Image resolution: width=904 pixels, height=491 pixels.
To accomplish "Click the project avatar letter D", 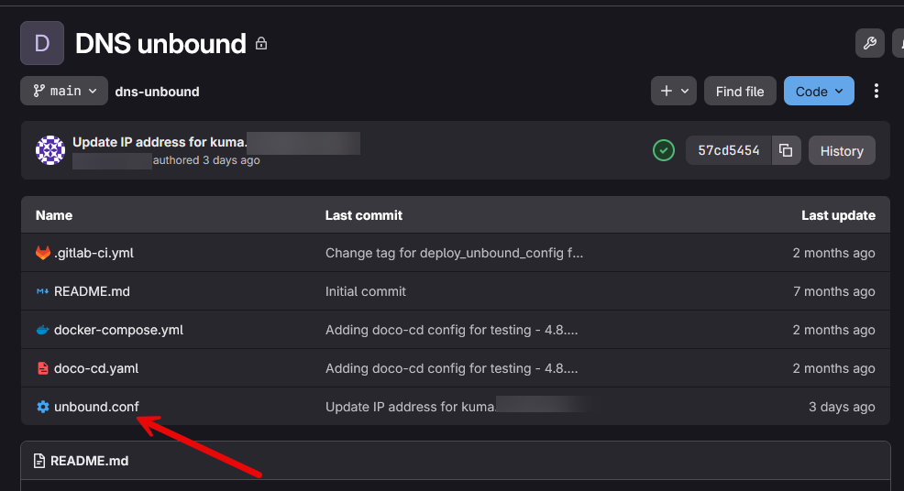I will pyautogui.click(x=42, y=43).
